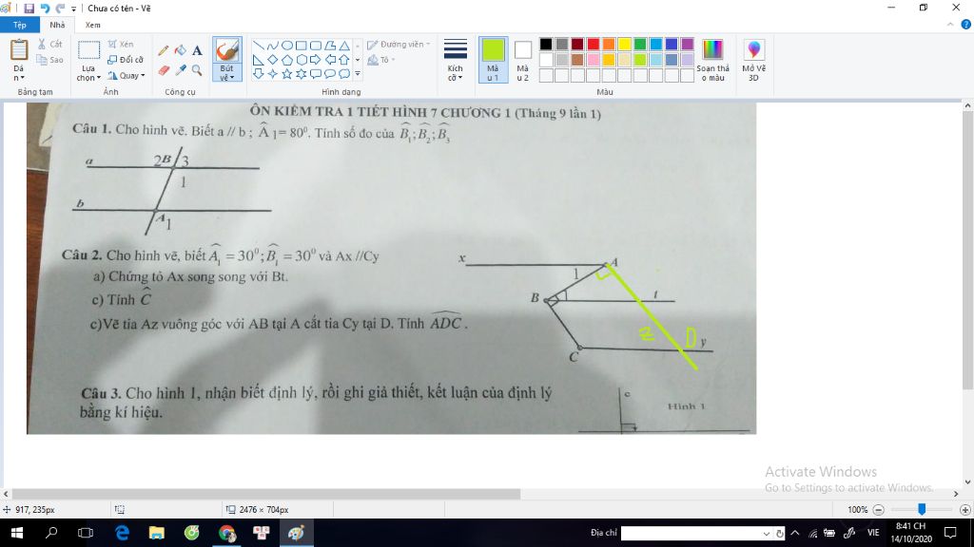Open the Tô (shape fill) dropdown

pyautogui.click(x=381, y=60)
